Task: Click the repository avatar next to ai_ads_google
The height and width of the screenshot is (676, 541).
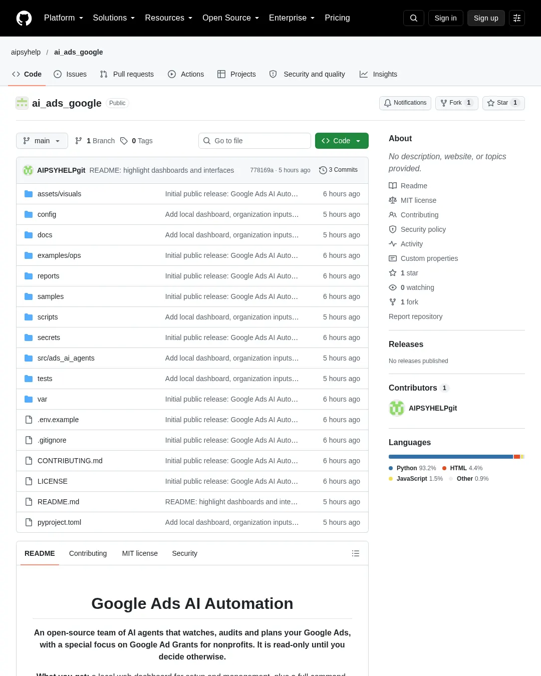Action: click(22, 103)
